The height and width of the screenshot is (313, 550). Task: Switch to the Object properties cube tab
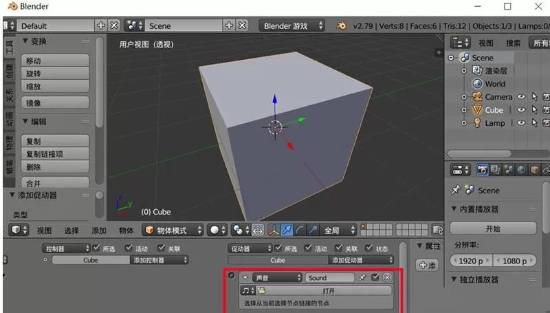coord(535,170)
